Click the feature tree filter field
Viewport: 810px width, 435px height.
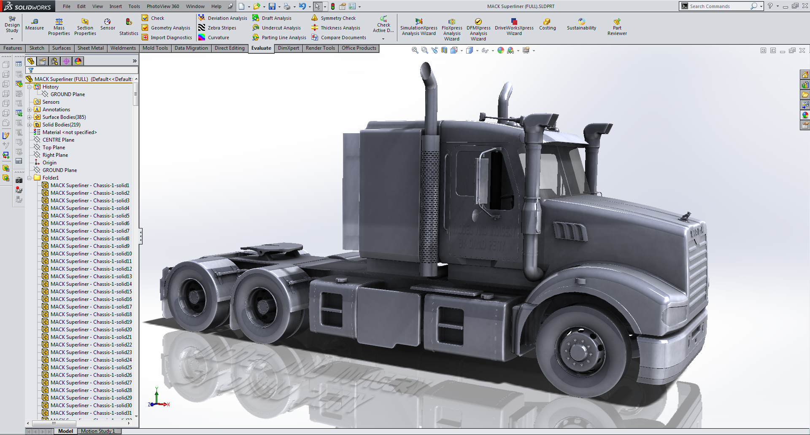click(x=82, y=70)
